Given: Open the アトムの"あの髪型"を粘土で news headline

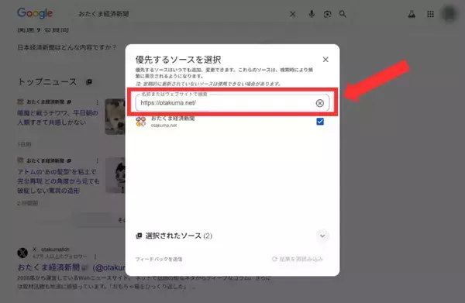Looking at the screenshot, I should 58,181.
